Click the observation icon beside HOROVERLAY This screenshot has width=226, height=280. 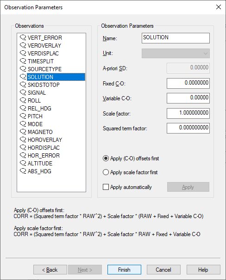(23, 140)
